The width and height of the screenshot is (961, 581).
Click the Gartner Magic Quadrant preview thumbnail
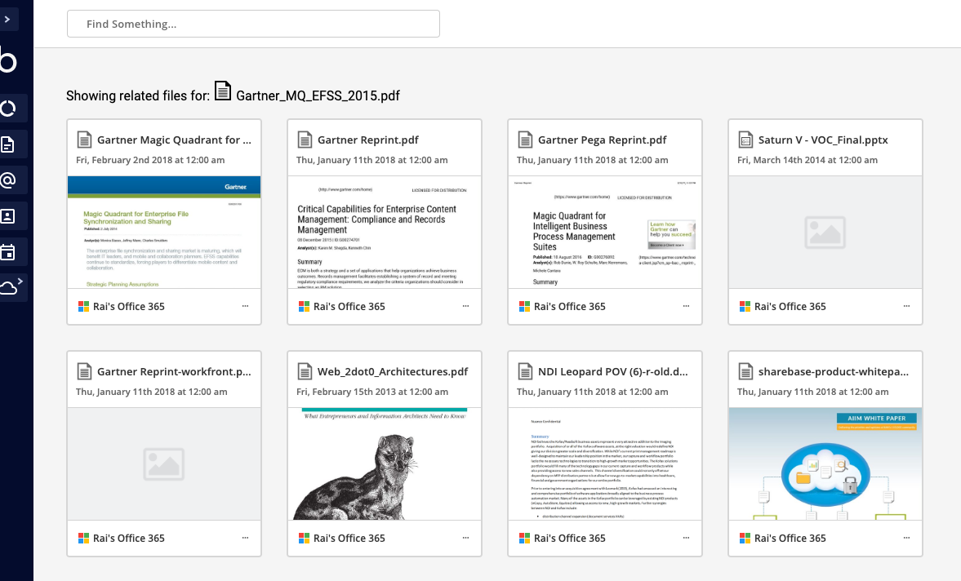point(164,232)
